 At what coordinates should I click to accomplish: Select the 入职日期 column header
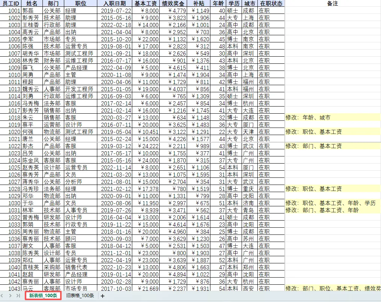[115, 3]
